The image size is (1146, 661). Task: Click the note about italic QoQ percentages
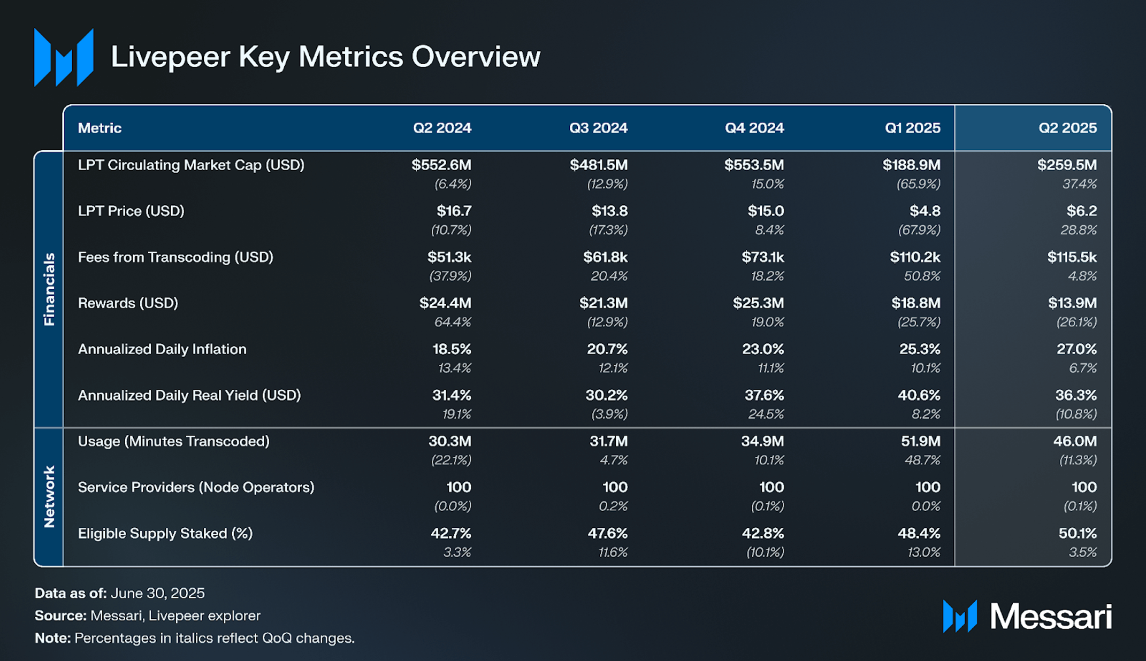click(x=195, y=638)
